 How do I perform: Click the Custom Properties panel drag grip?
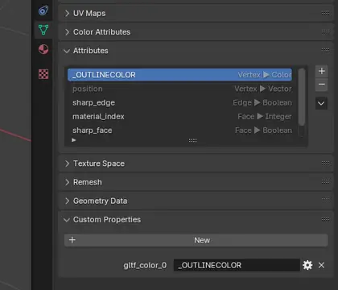(x=325, y=219)
